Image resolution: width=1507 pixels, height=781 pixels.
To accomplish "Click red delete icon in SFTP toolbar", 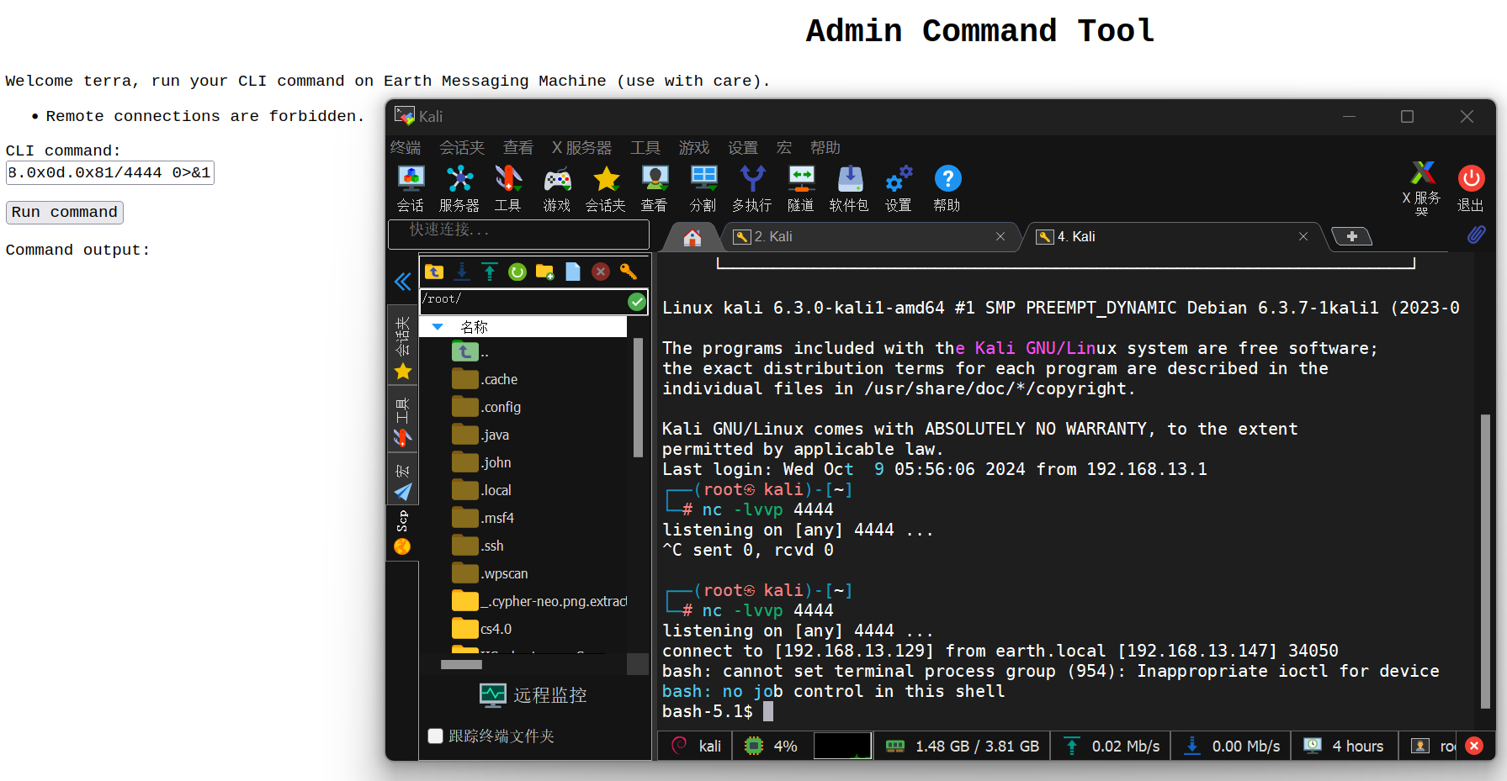I will tap(601, 272).
